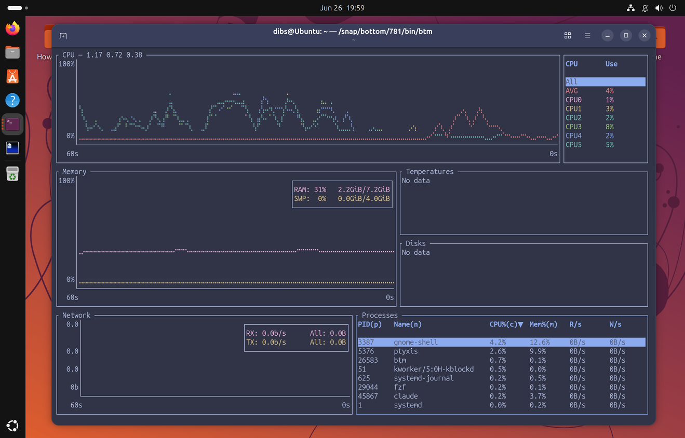Select CPU1 in the CPU legend
The image size is (685, 438).
pos(606,108)
